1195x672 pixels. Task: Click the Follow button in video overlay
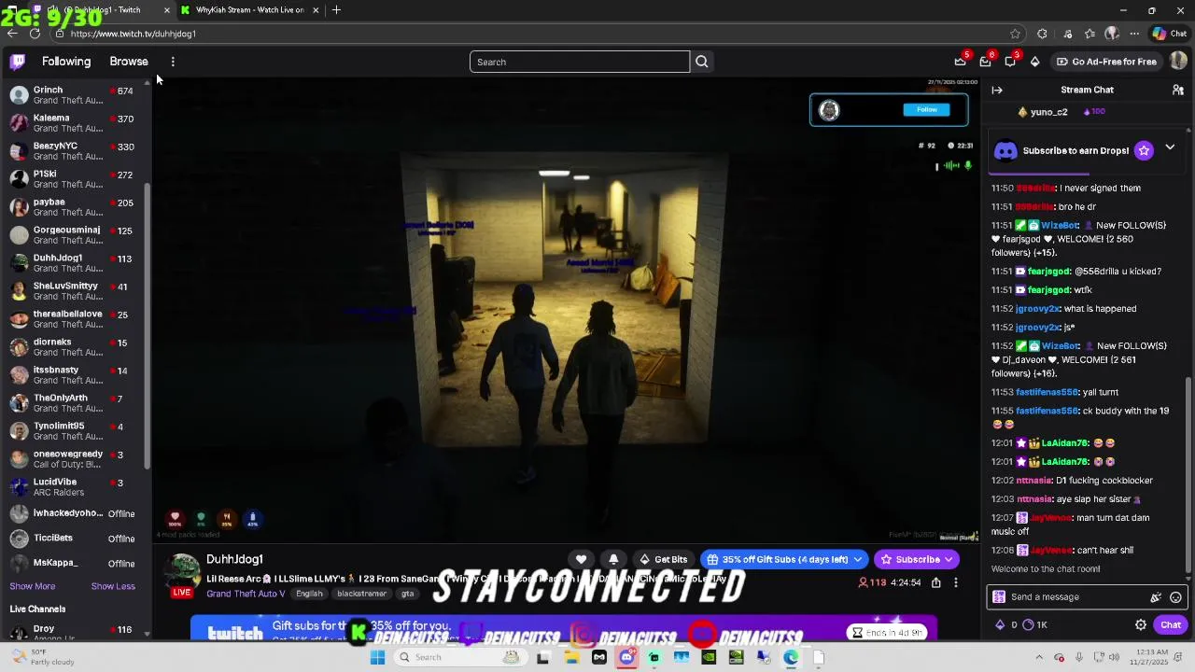[926, 109]
